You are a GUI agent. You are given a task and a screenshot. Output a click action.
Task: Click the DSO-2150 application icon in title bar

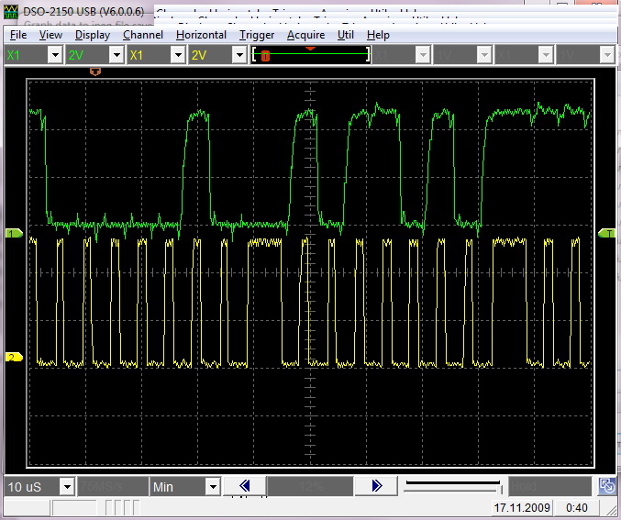coord(12,14)
